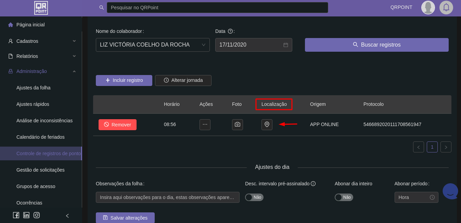This screenshot has height=223, width=461.
Task: Click the user avatar in the top bar
Action: point(428,8)
